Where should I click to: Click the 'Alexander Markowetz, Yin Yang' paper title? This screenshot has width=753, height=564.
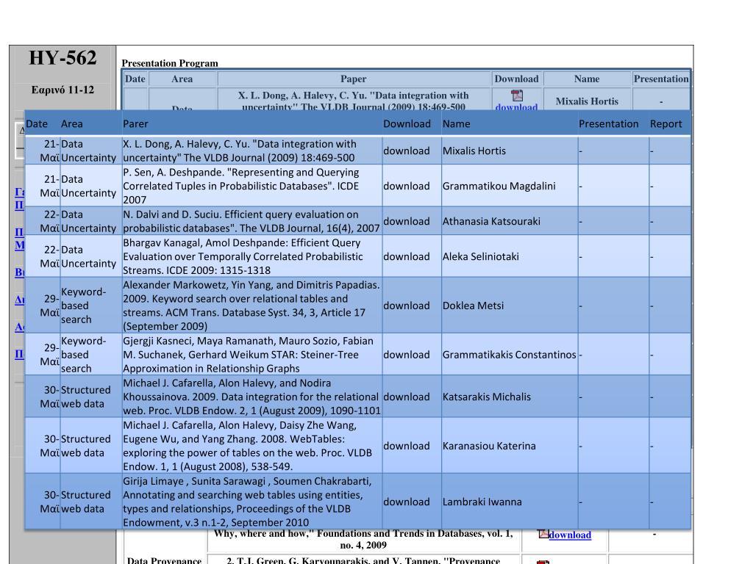click(x=251, y=305)
